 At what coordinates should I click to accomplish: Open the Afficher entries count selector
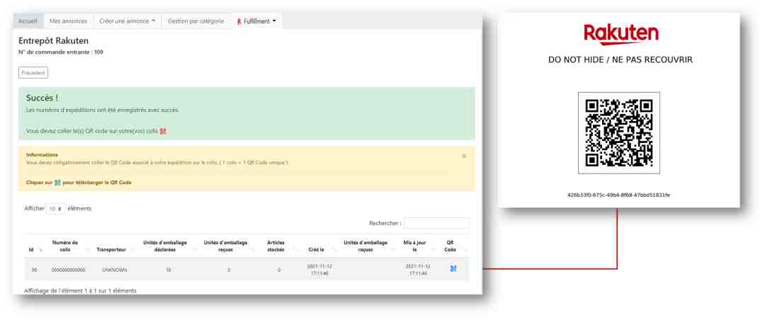(56, 208)
